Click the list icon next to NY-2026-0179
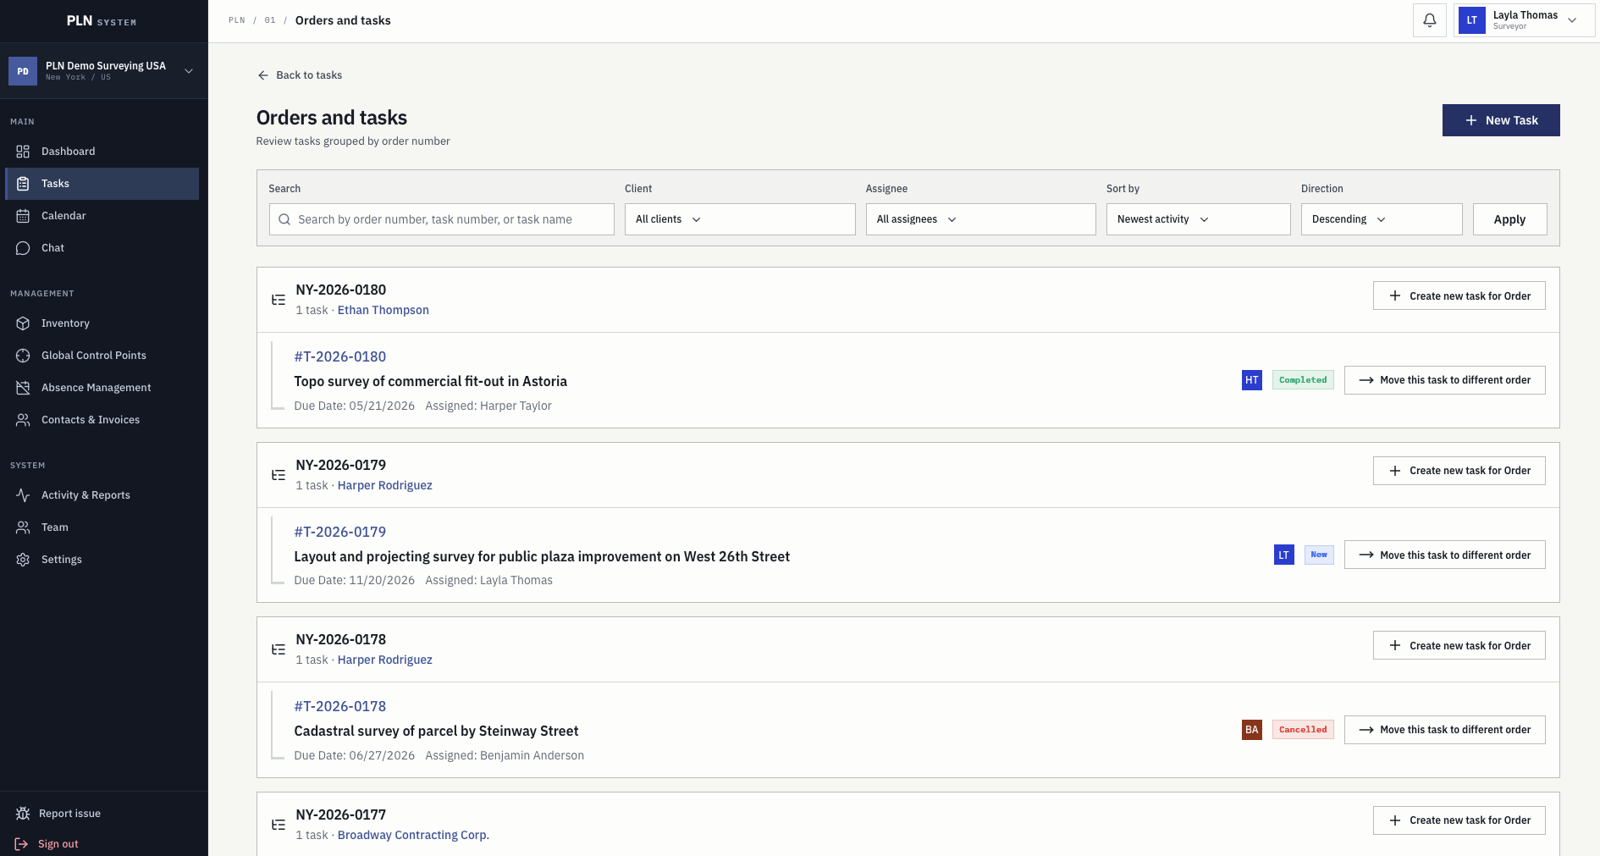 click(279, 475)
